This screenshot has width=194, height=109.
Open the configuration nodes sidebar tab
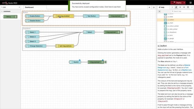(184, 7)
